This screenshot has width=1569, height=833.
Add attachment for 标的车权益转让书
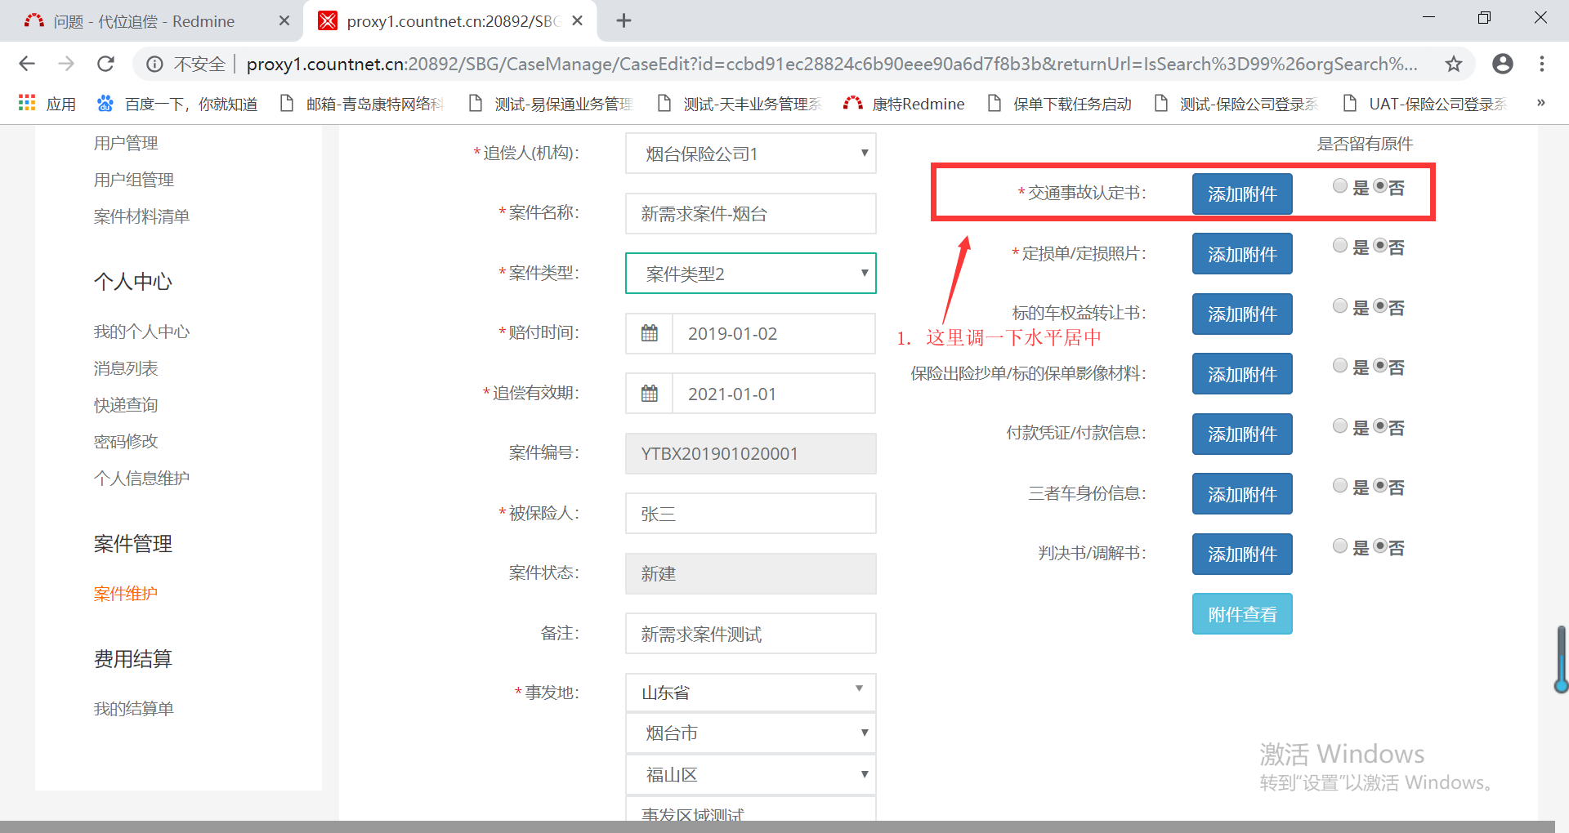tap(1242, 314)
